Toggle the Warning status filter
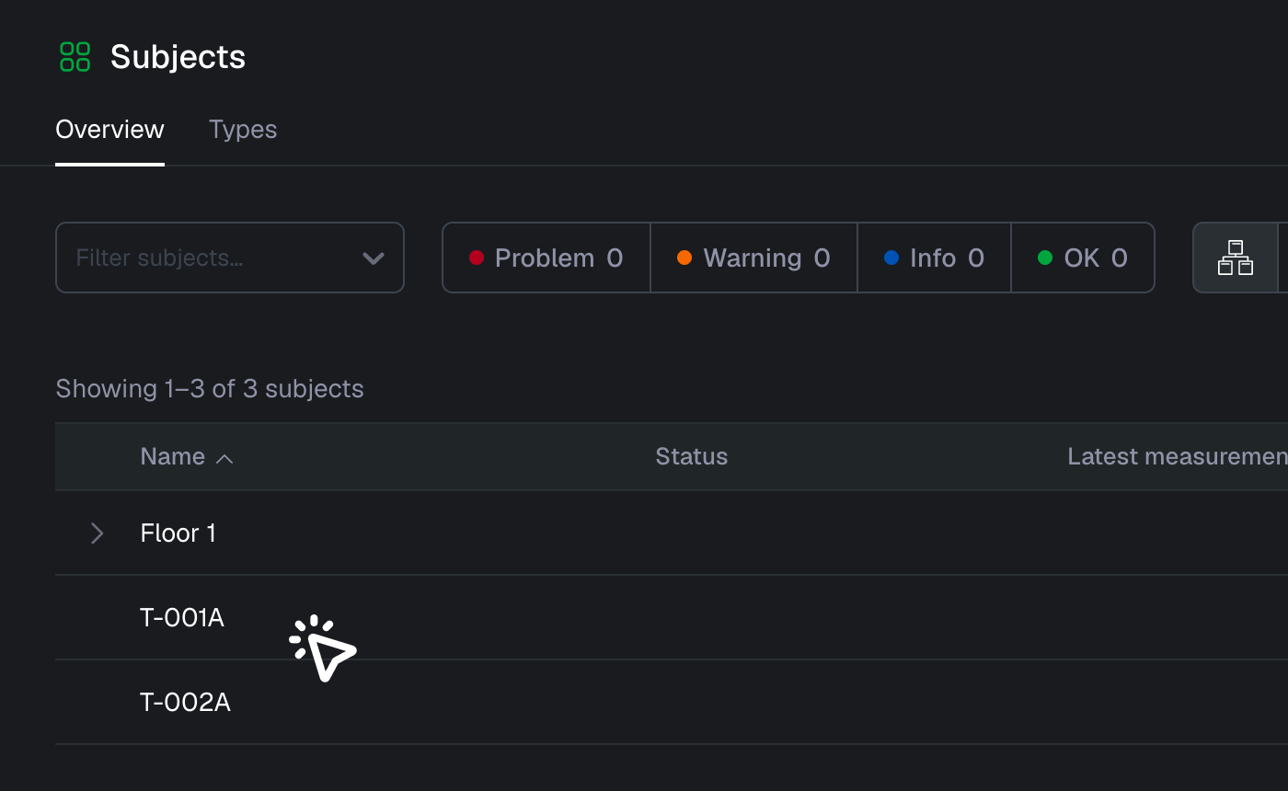This screenshot has height=791, width=1288. point(754,258)
